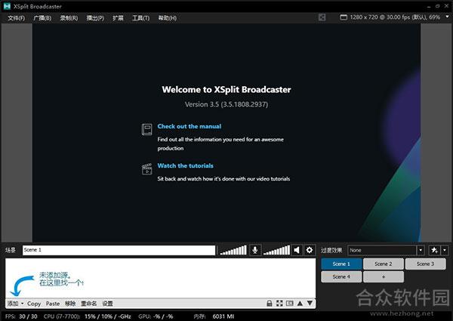Expand the transition dropdown arrow
The width and height of the screenshot is (453, 321).
[x=421, y=250]
